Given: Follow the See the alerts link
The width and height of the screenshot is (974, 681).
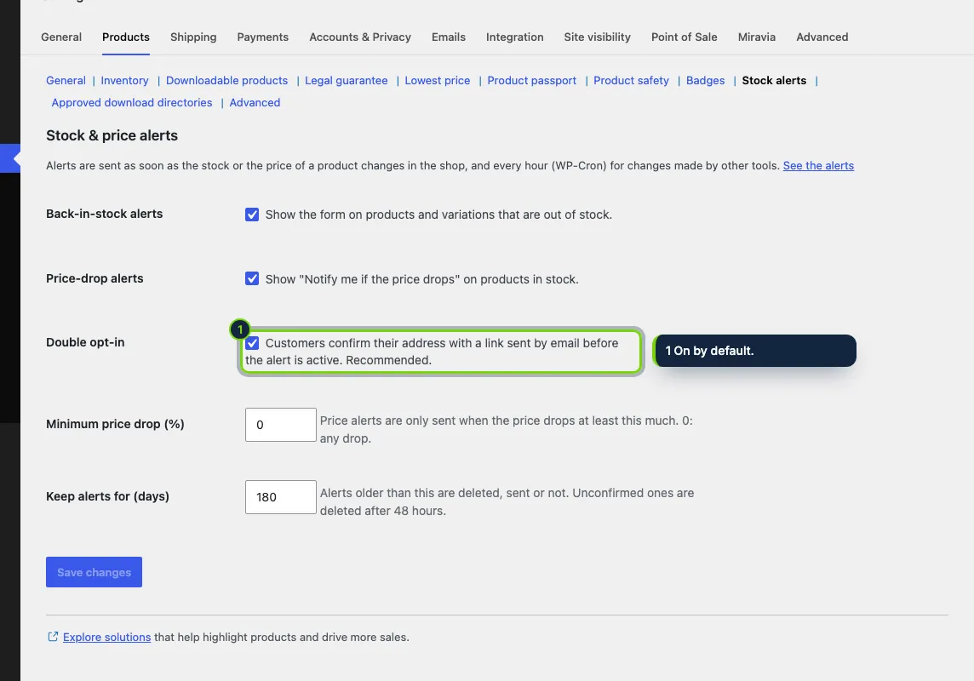Looking at the screenshot, I should click(x=818, y=166).
